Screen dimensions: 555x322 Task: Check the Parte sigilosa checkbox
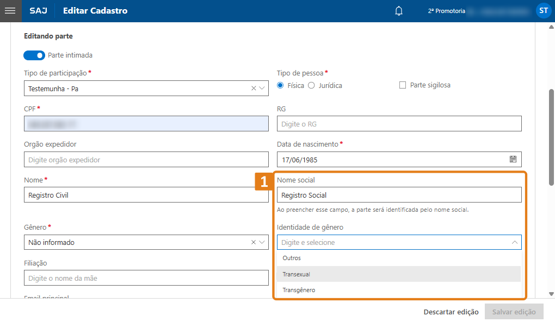tap(403, 85)
